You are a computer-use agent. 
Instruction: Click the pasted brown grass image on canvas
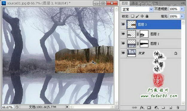click(x=84, y=59)
